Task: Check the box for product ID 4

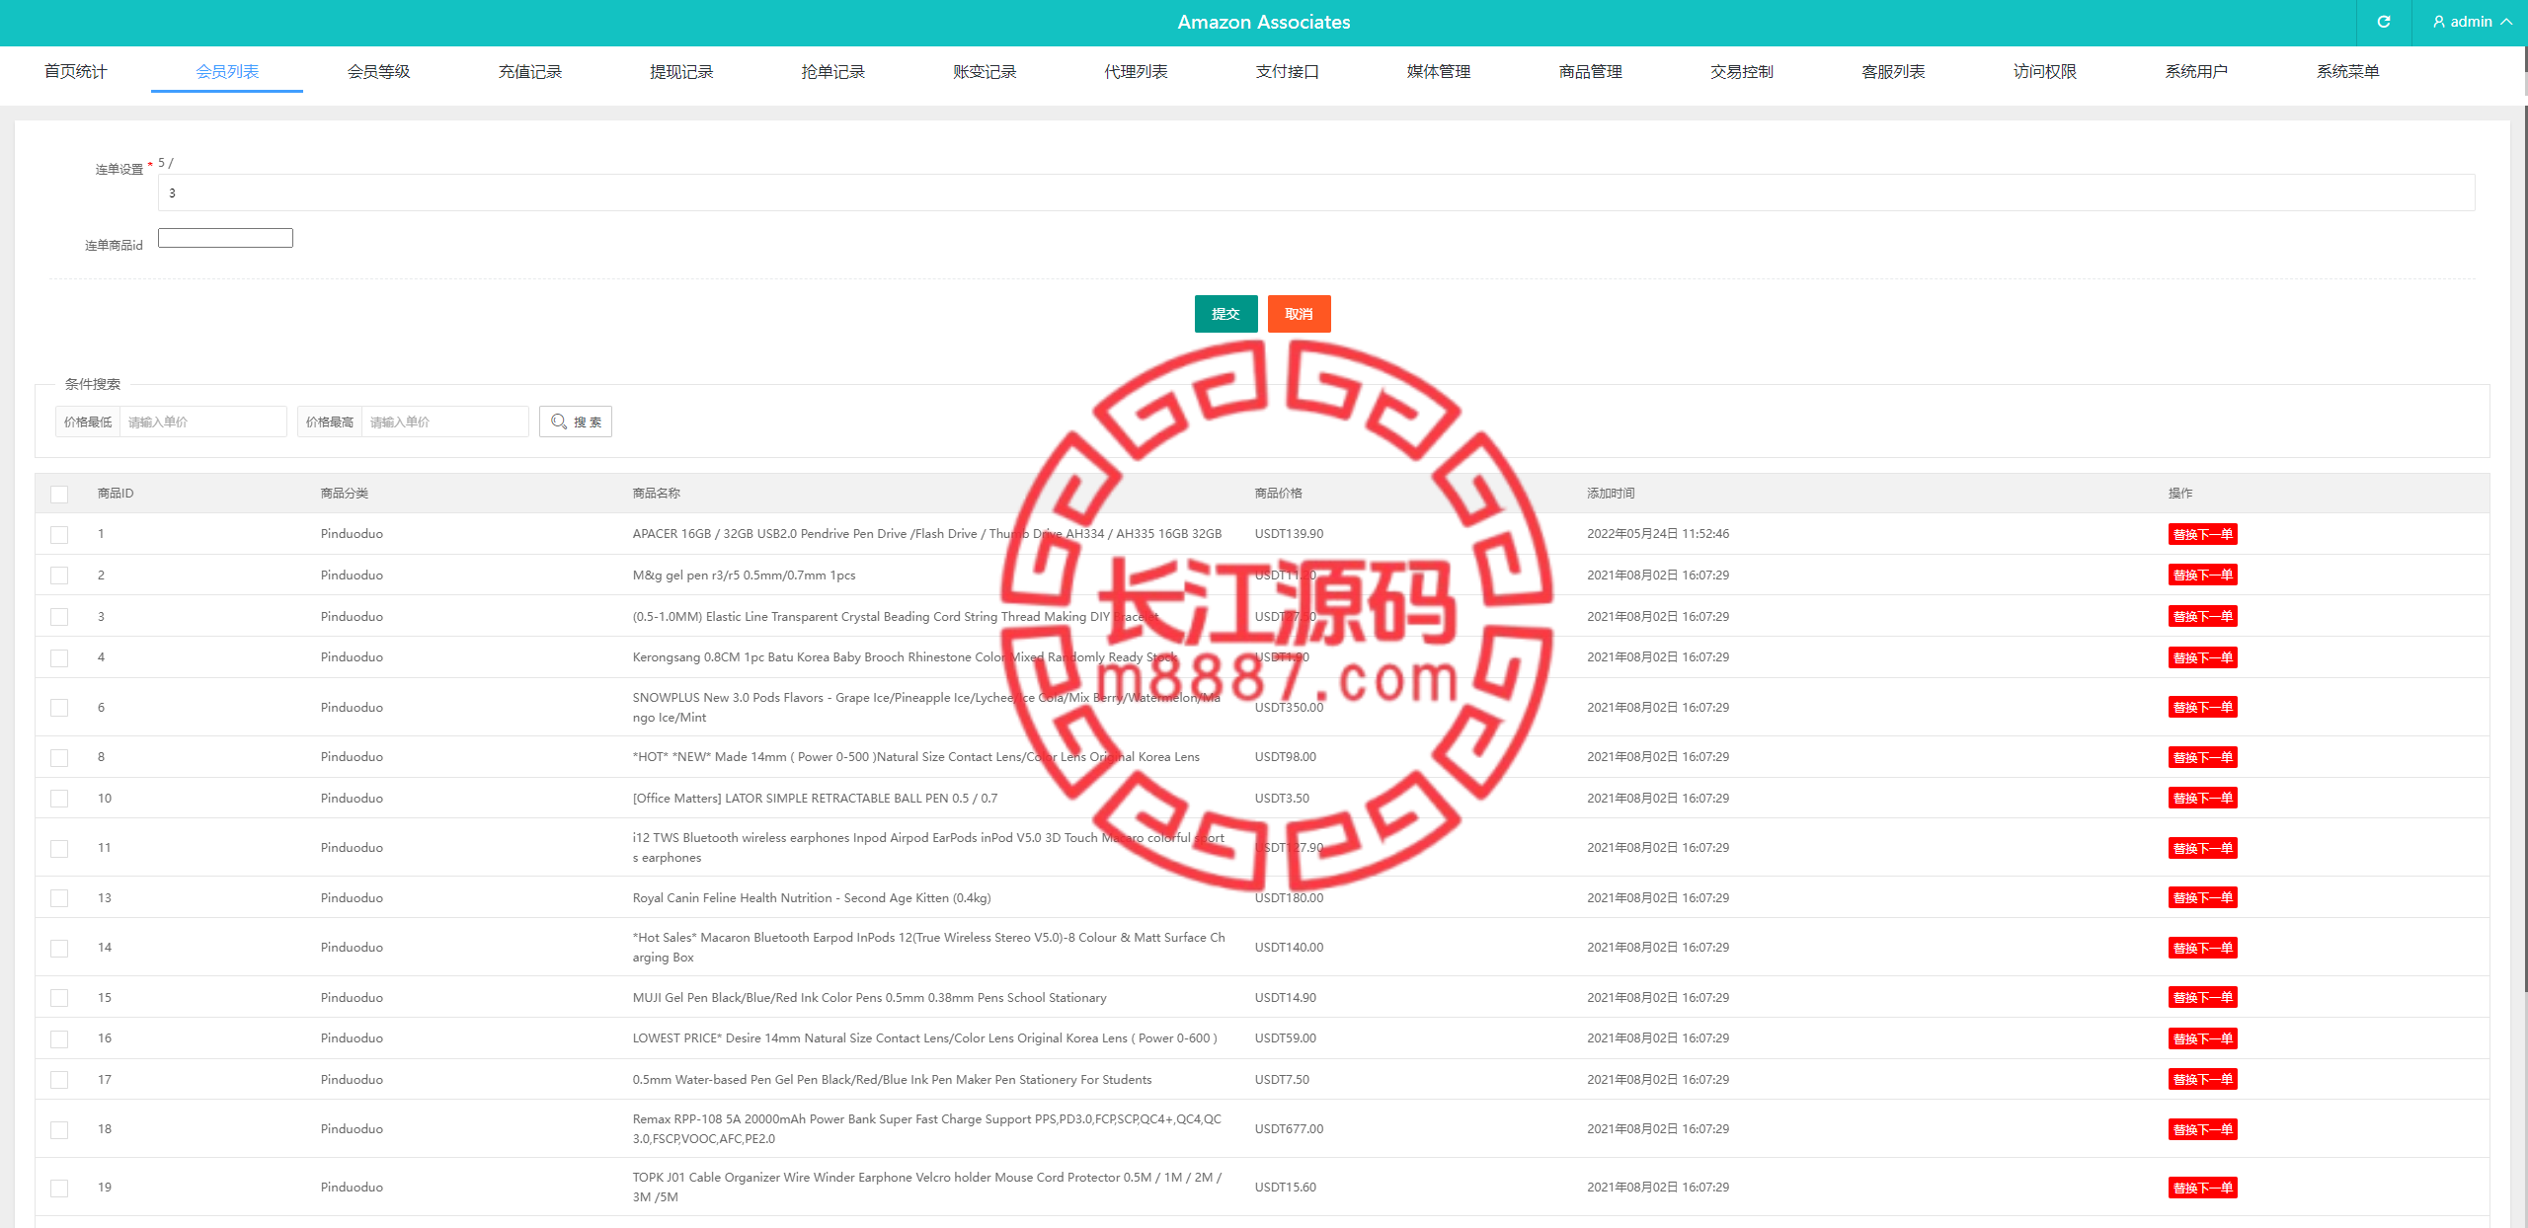Action: click(x=59, y=657)
